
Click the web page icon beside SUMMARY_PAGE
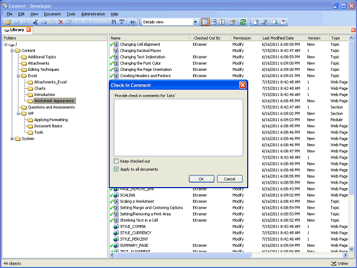point(116,246)
